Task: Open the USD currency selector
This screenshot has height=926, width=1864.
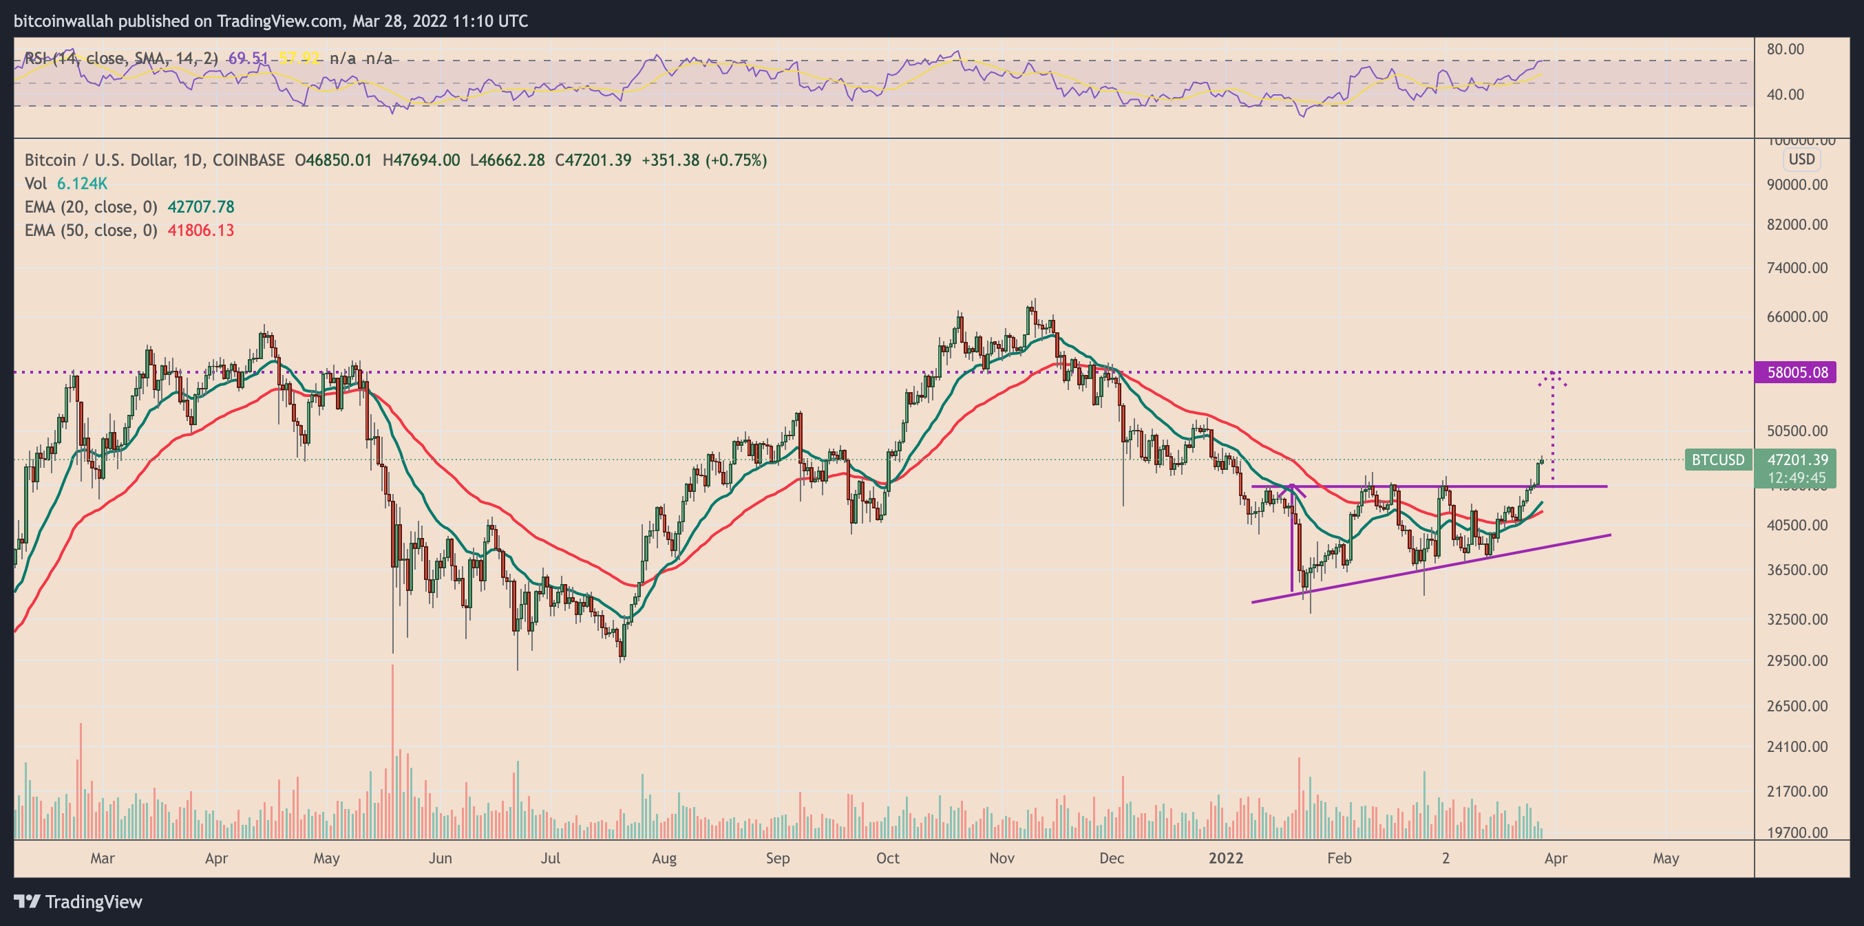Action: coord(1801,159)
